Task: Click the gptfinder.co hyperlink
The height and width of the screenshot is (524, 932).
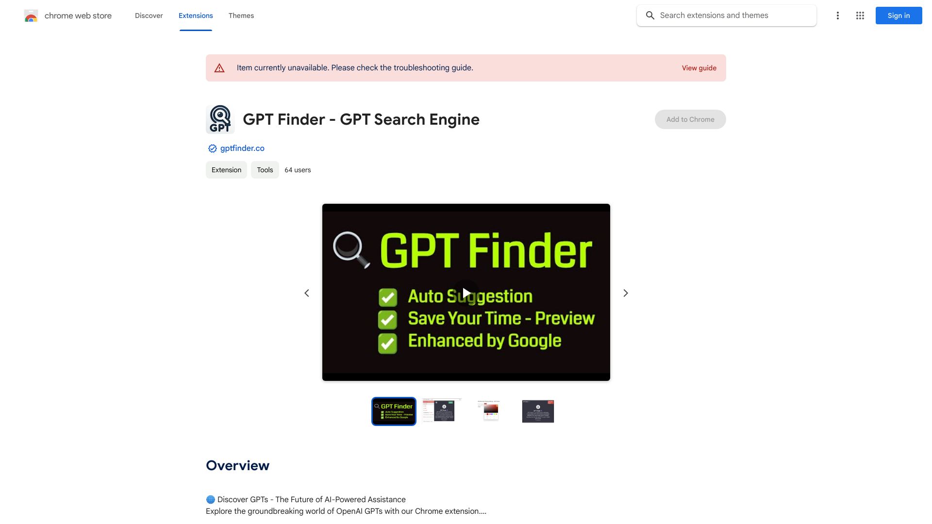Action: coord(242,148)
